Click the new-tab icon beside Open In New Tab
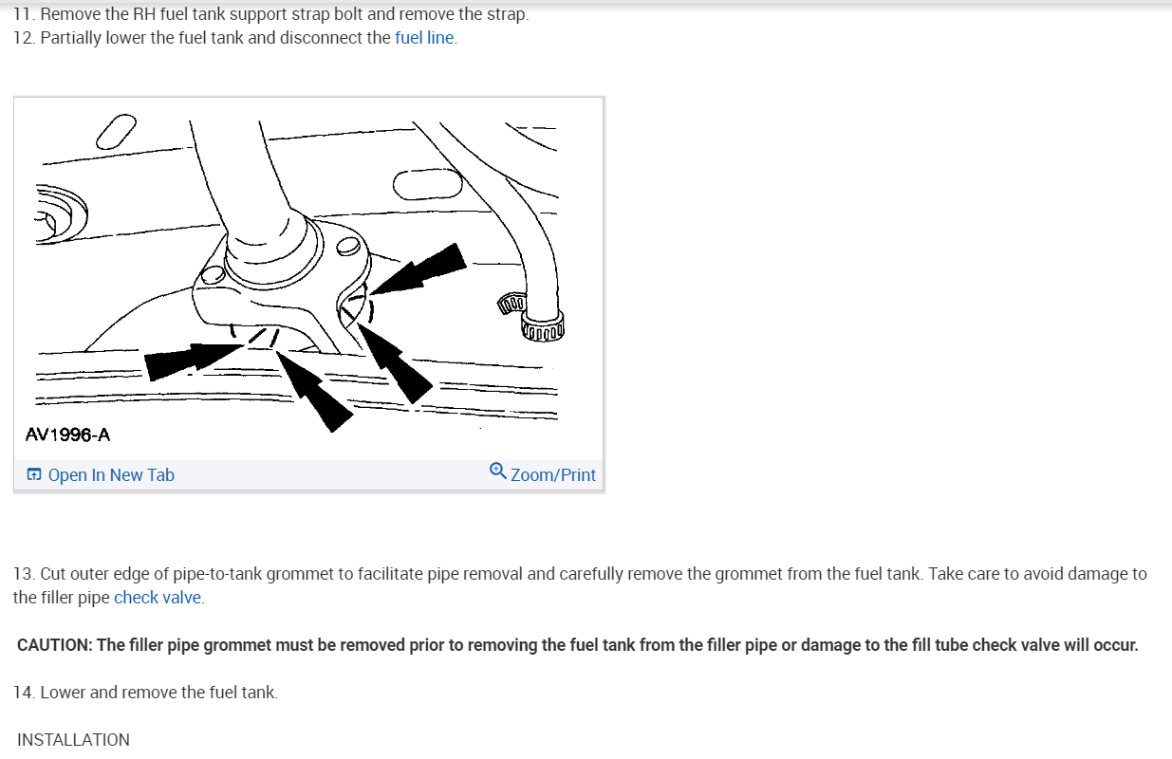 pos(34,474)
